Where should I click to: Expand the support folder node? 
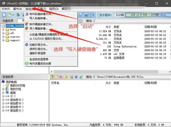click(3, 40)
